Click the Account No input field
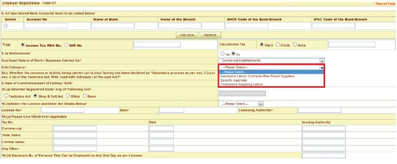Image resolution: width=397 pixels, height=164 pixels. point(46,26)
